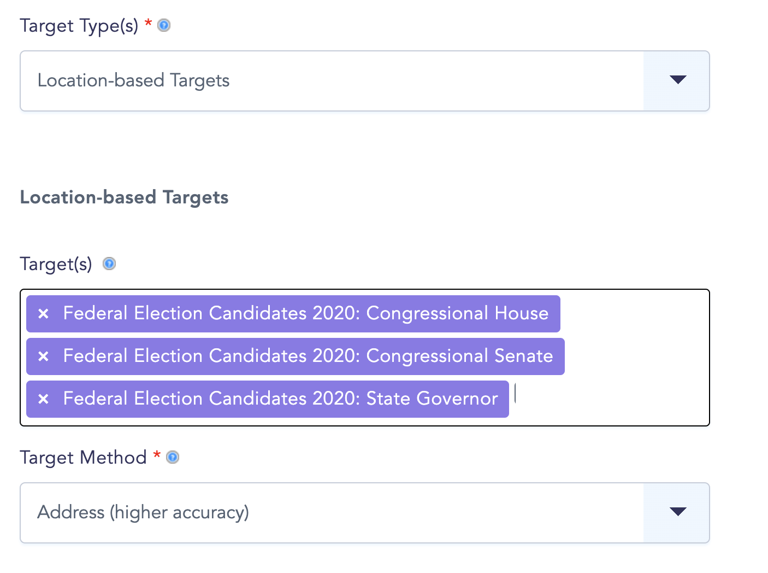This screenshot has width=768, height=573.
Task: Click the dropdown arrow beside Address option
Action: pos(677,512)
